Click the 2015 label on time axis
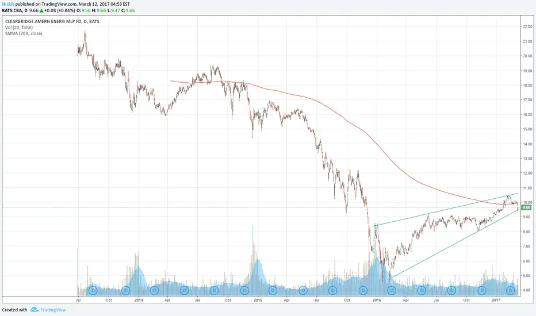The width and height of the screenshot is (536, 316). [258, 300]
